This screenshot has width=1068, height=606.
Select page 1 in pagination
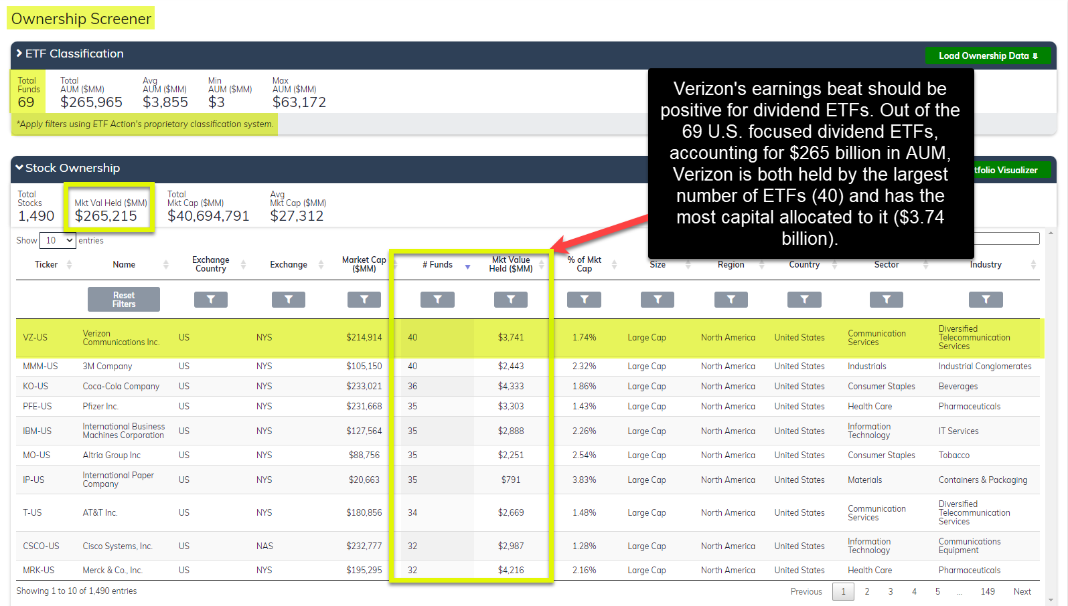click(x=844, y=592)
